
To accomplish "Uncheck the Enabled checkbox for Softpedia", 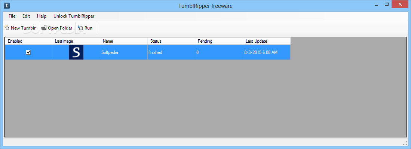I will [28, 52].
